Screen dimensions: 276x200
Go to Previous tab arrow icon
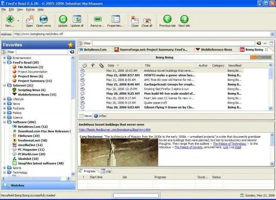pos(167,19)
